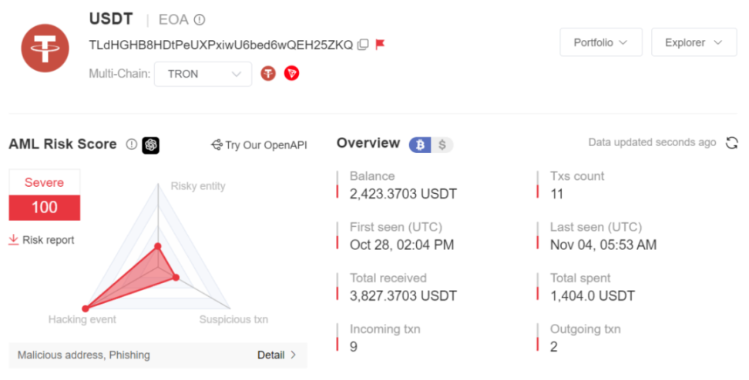Click the small Tether token icon
The width and height of the screenshot is (749, 380).
(x=268, y=74)
